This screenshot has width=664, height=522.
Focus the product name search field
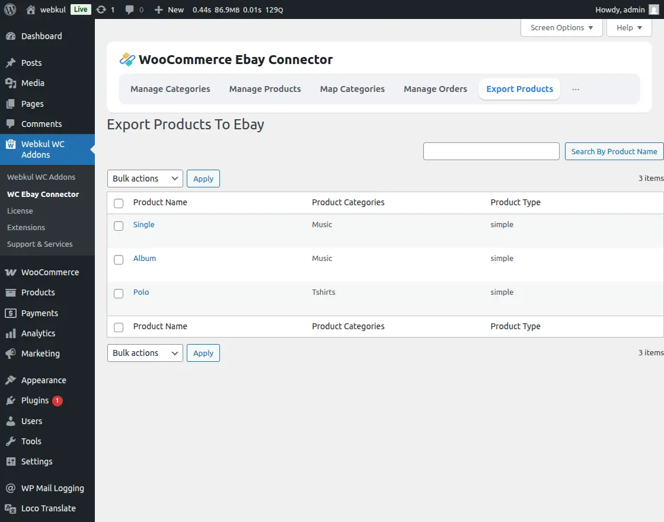click(491, 152)
